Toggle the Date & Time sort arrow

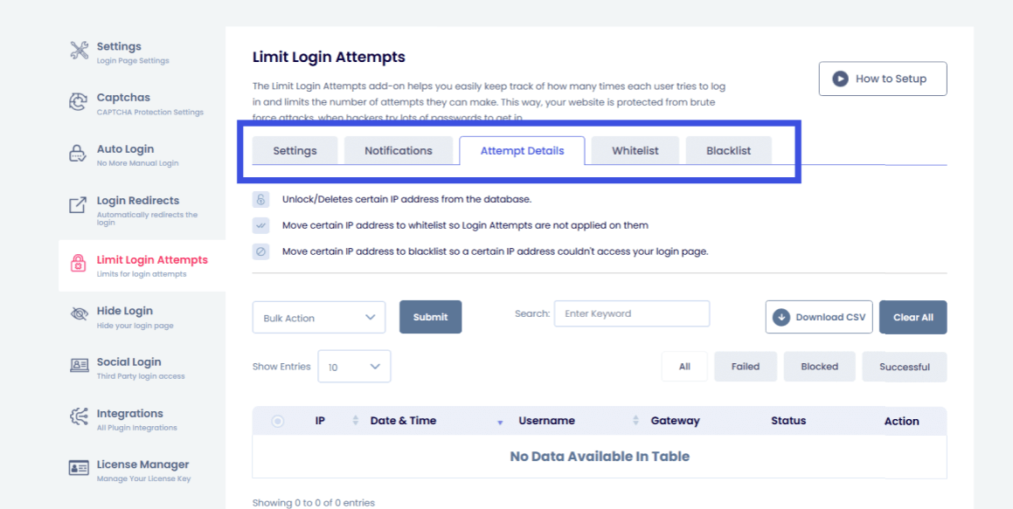pyautogui.click(x=499, y=421)
